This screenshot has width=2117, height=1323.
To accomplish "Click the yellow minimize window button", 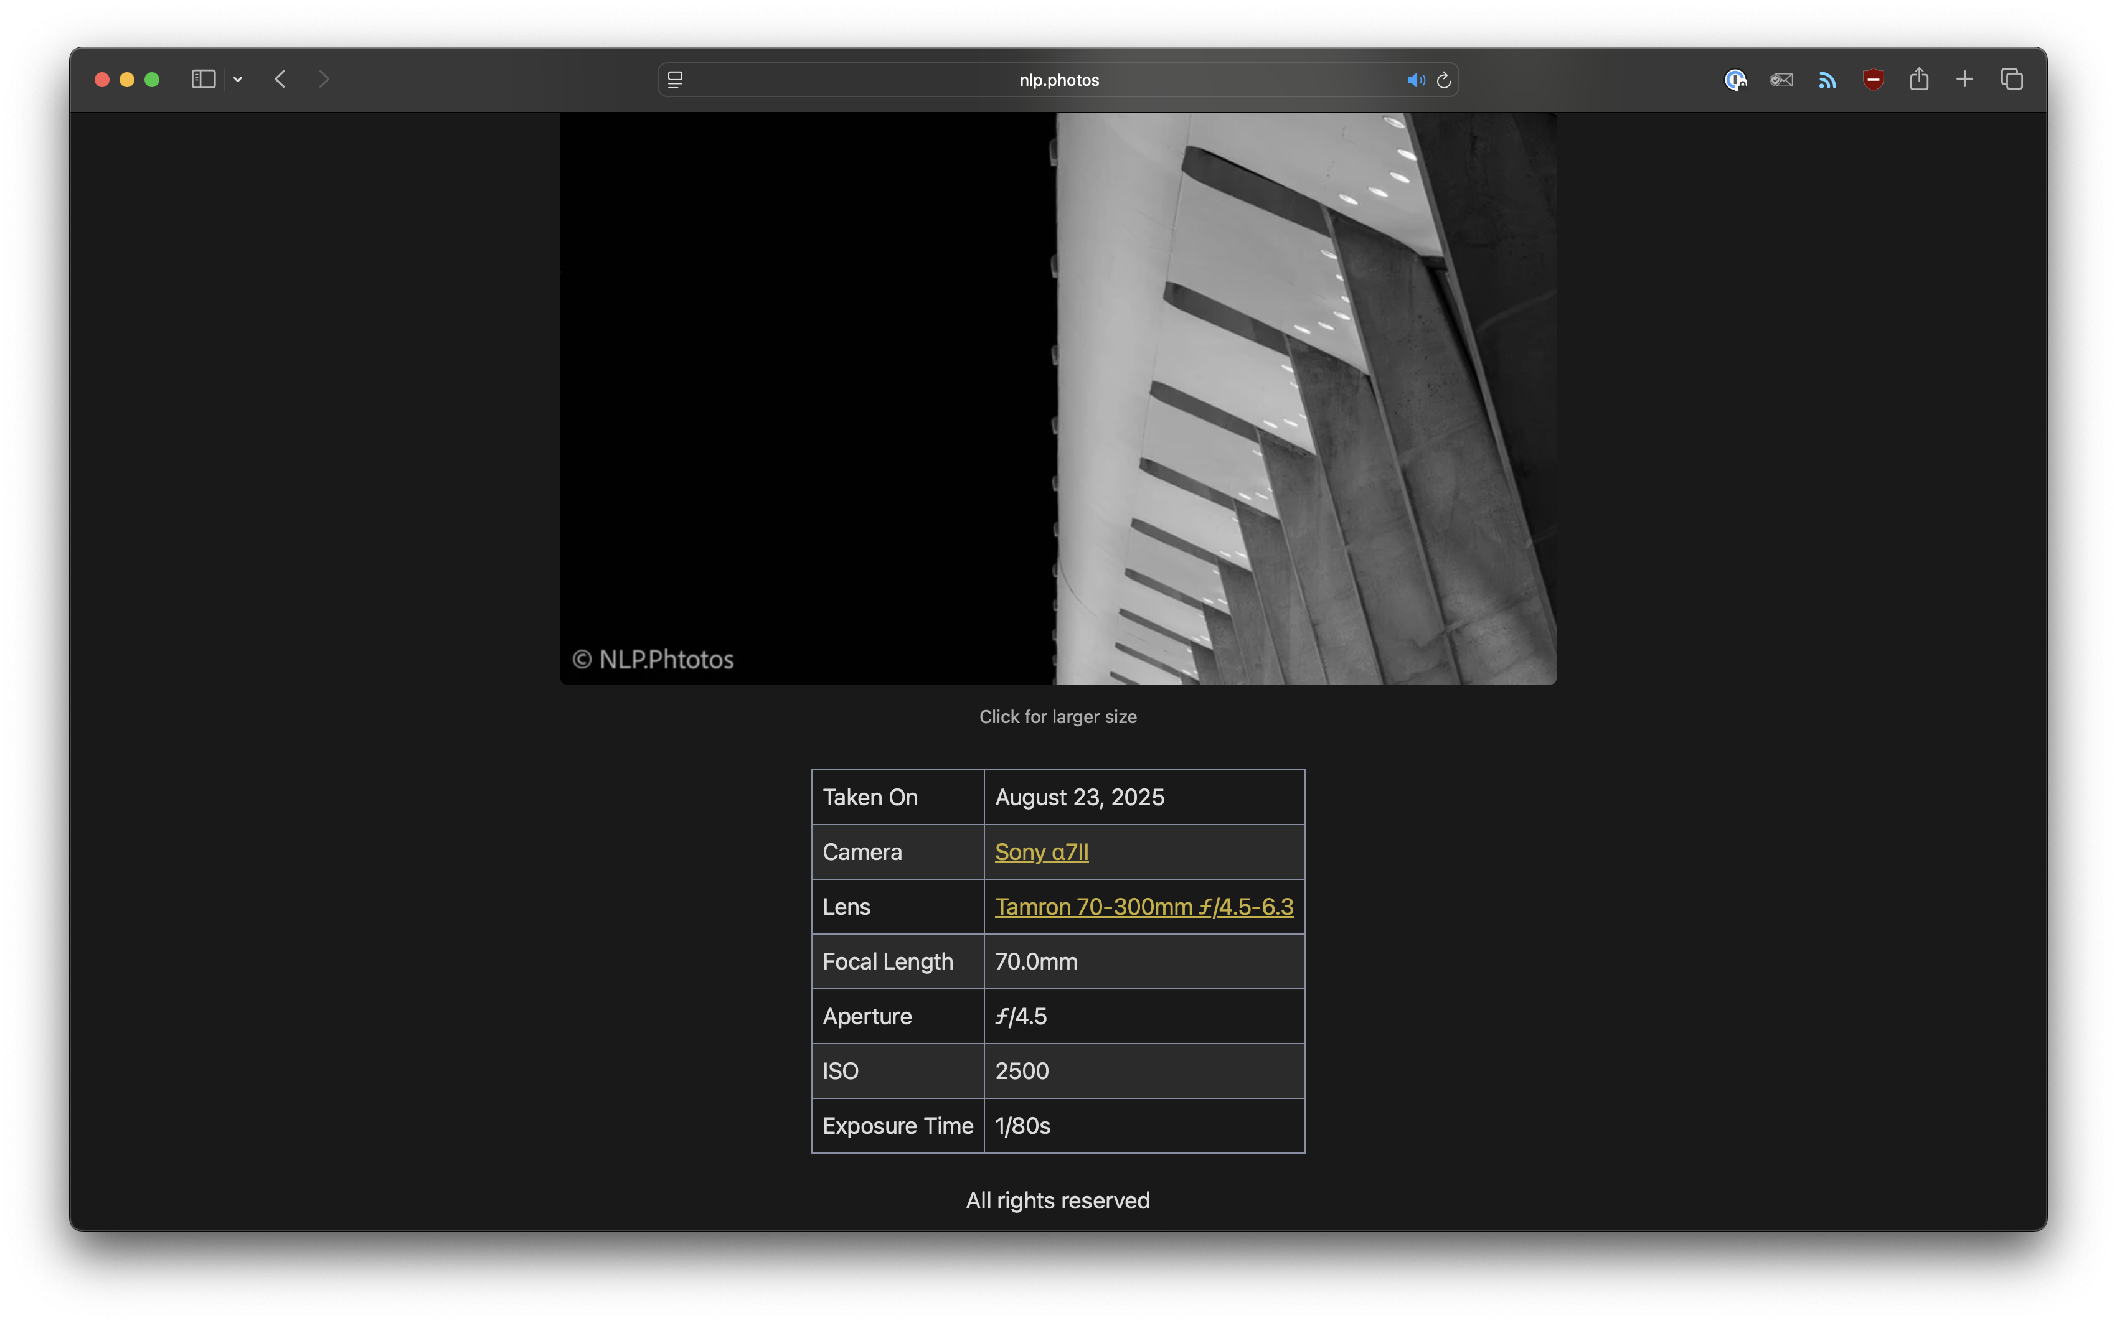I will click(x=127, y=80).
